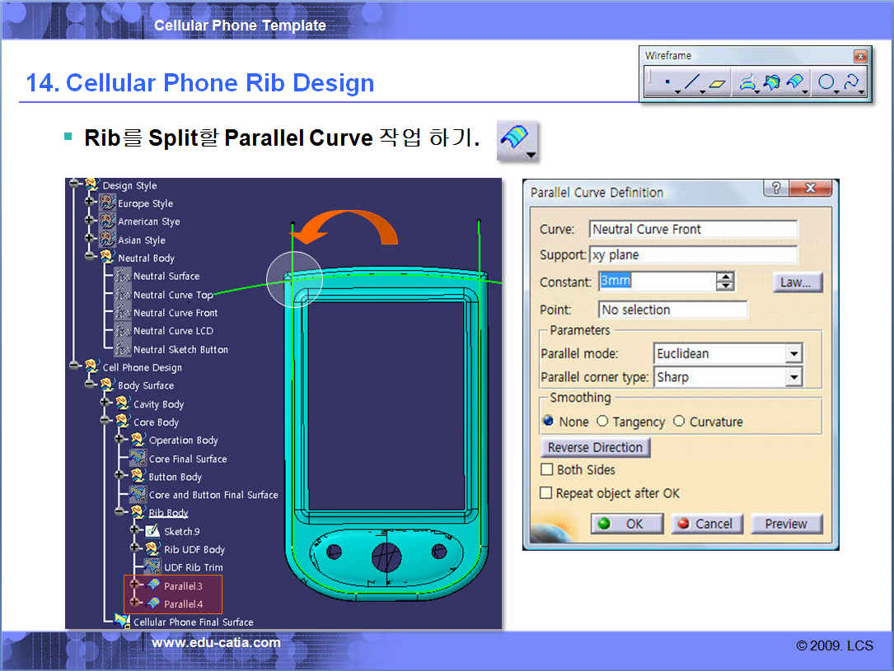This screenshot has height=671, width=894.
Task: Collapse the Rib Body tree node
Action: pos(120,512)
